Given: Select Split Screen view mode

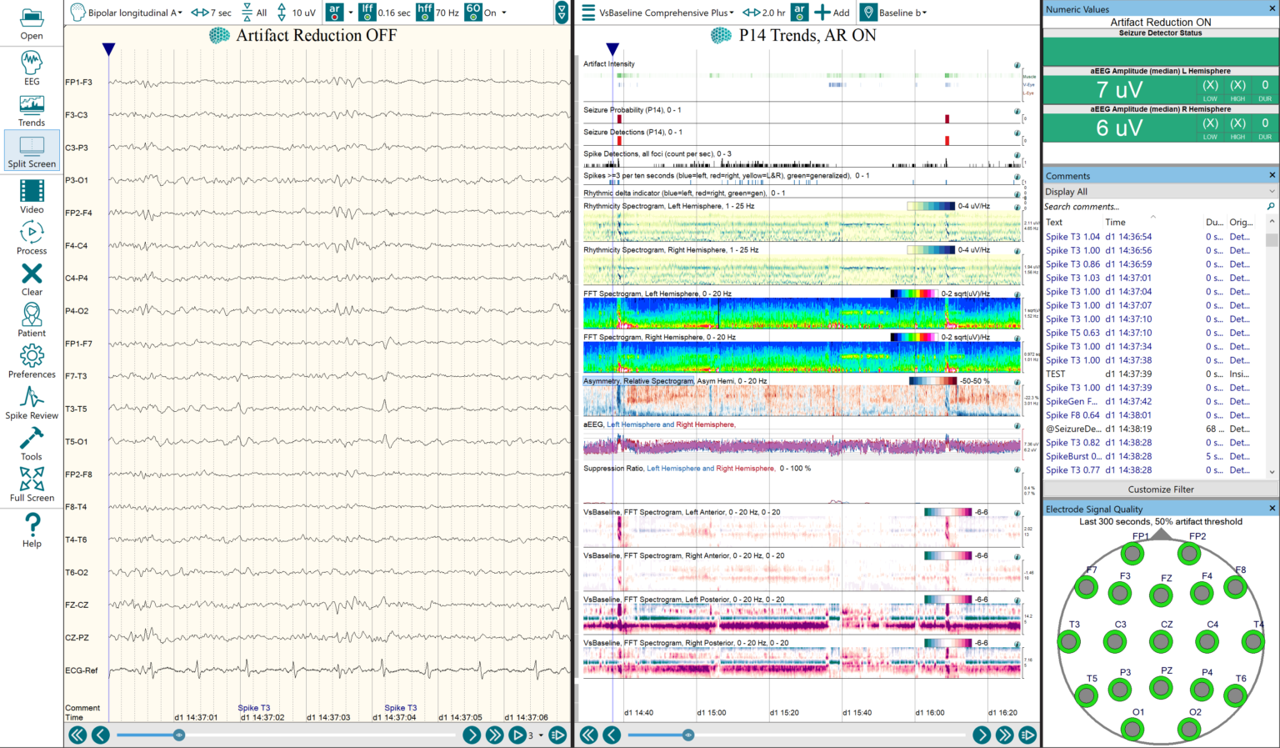Looking at the screenshot, I should point(32,151).
